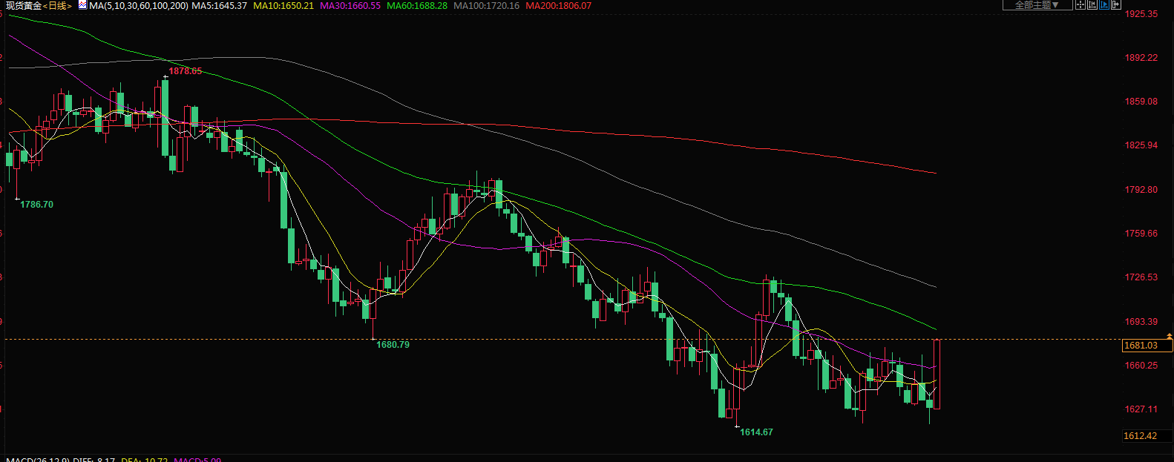Click the red MA200:1806.07 legend
The width and height of the screenshot is (1174, 462).
point(558,6)
